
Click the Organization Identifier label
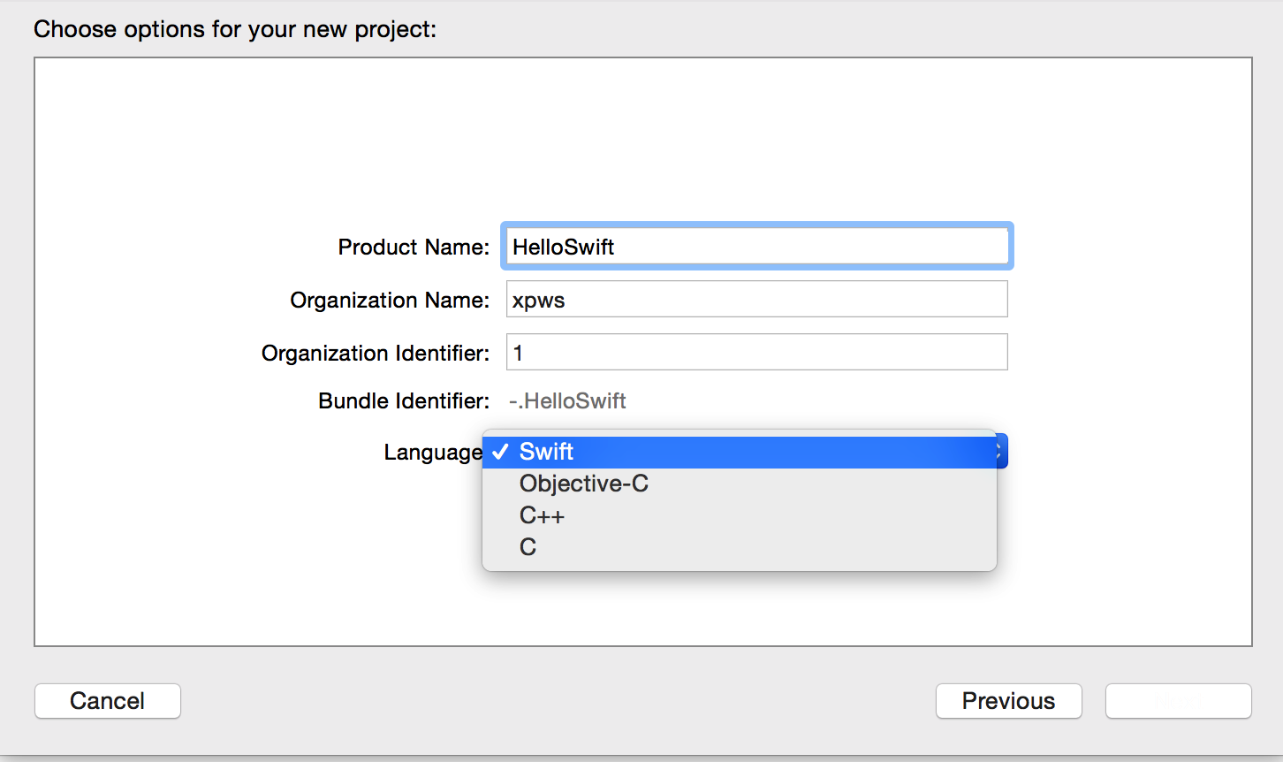point(376,353)
